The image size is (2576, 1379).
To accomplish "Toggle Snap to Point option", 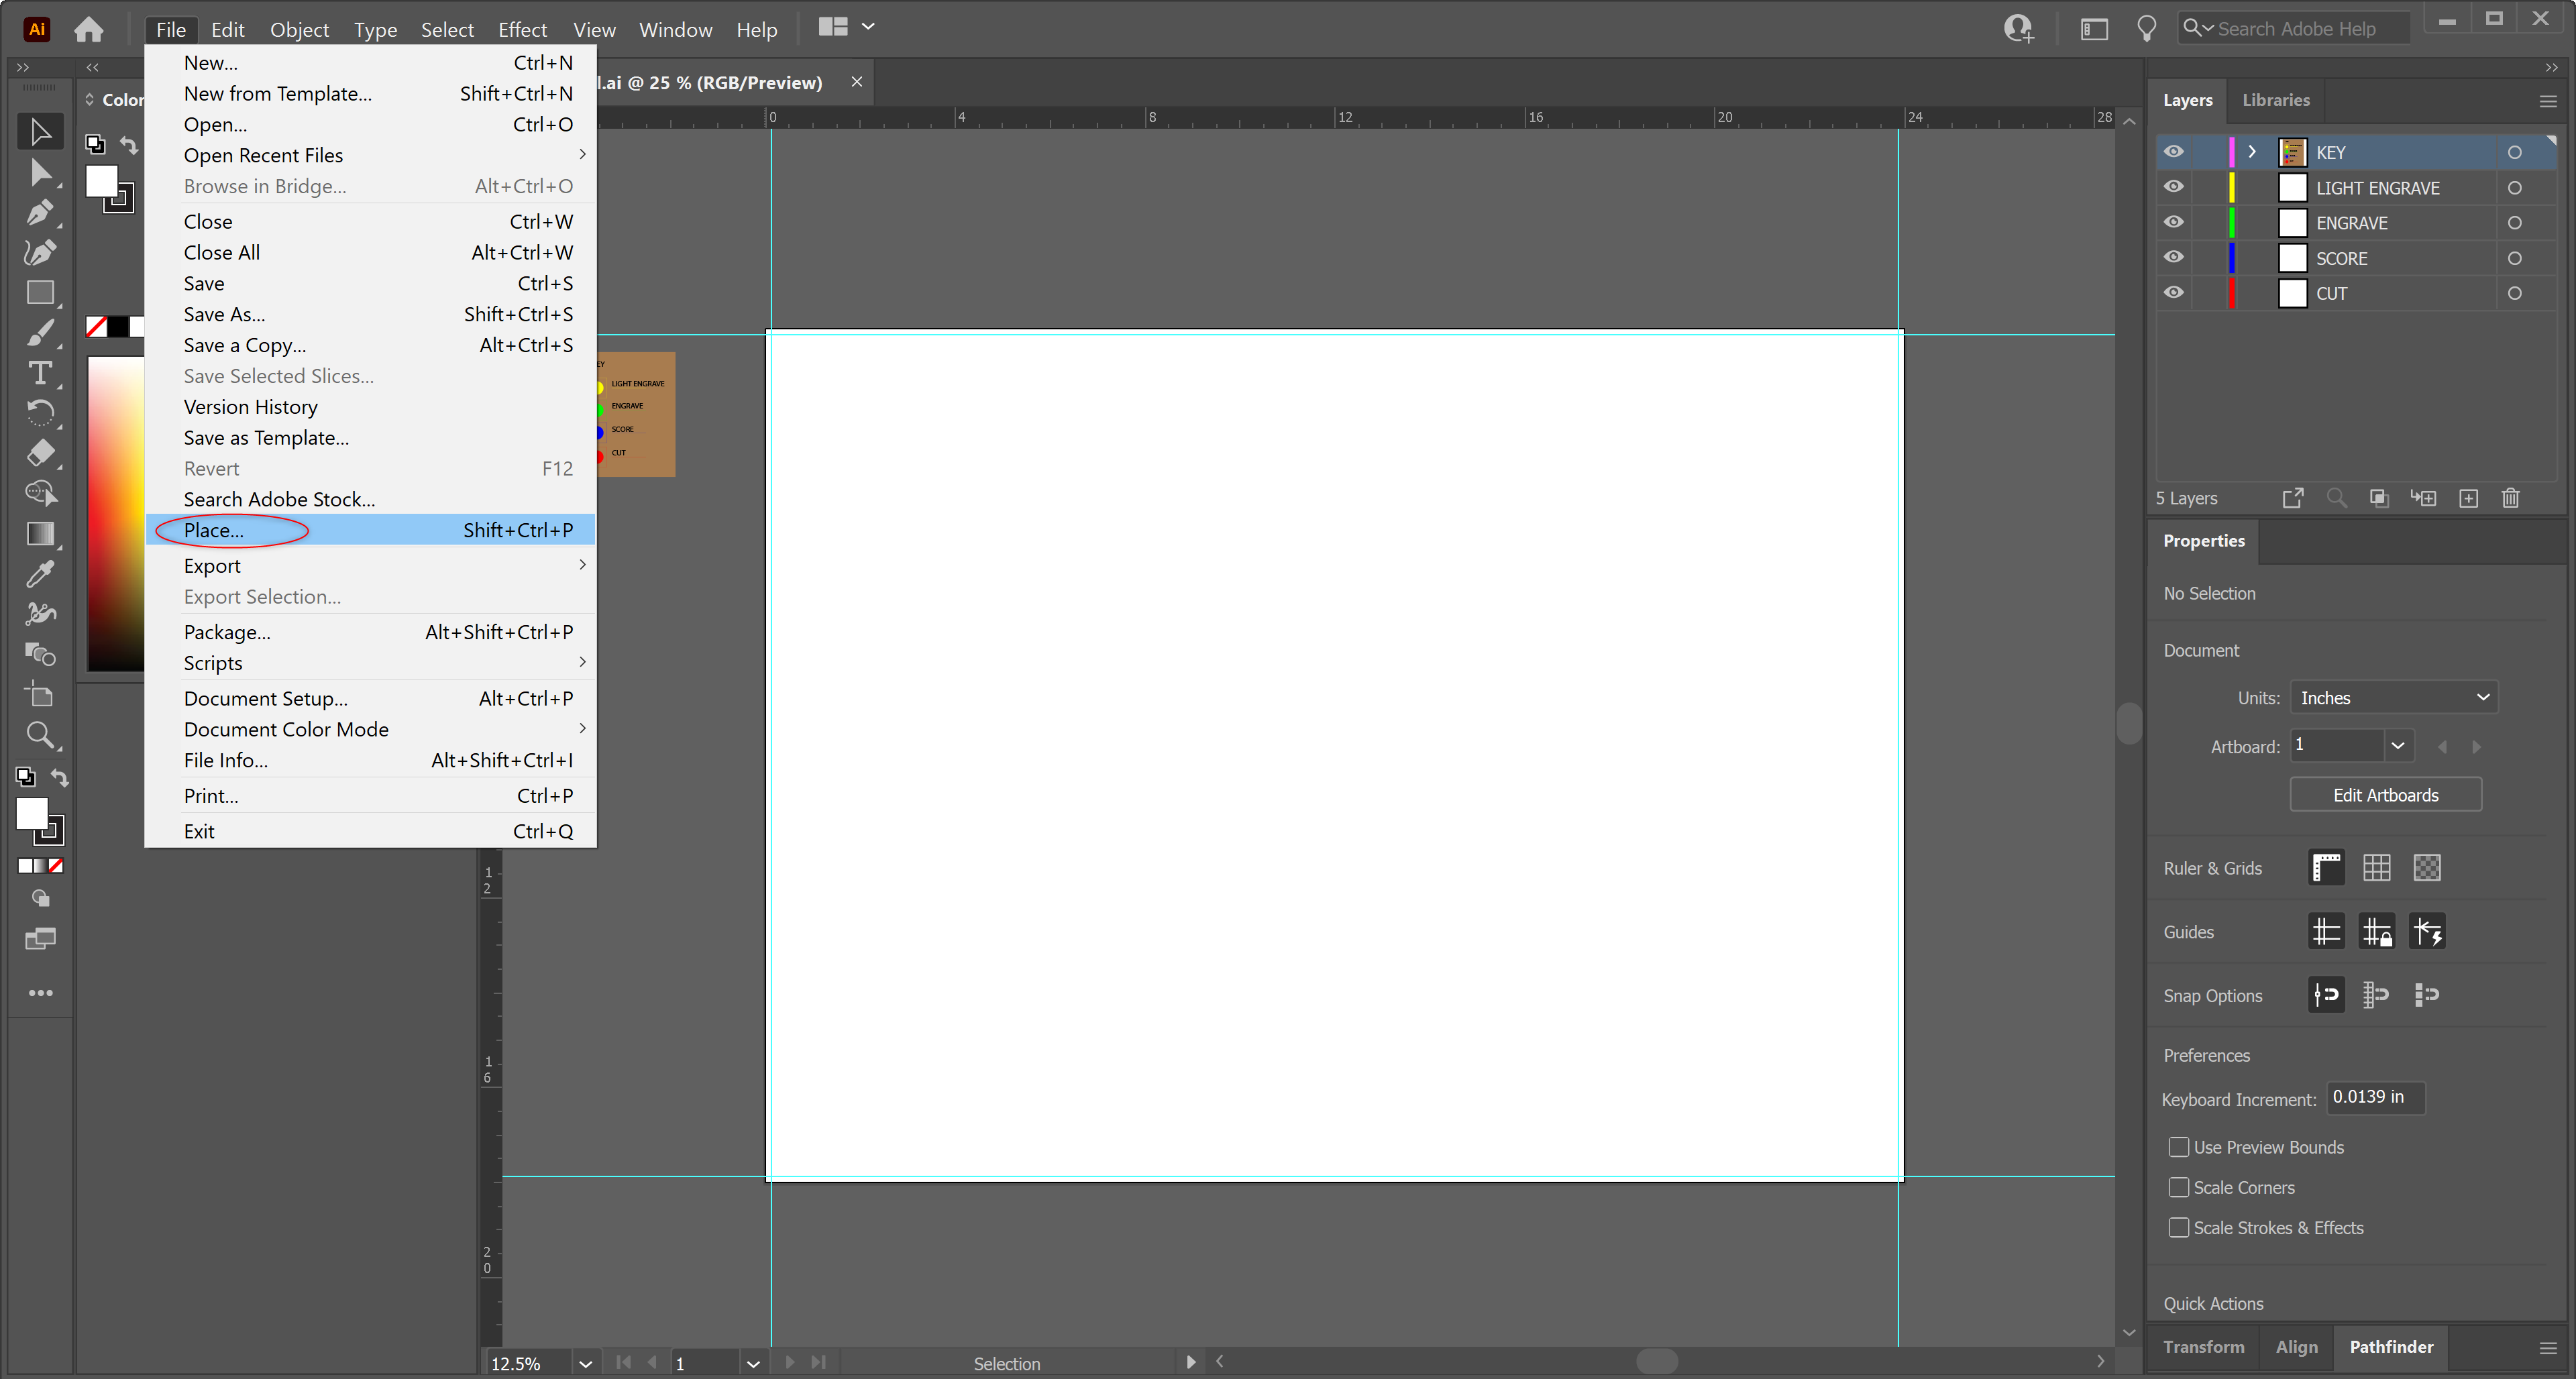I will (x=2326, y=995).
